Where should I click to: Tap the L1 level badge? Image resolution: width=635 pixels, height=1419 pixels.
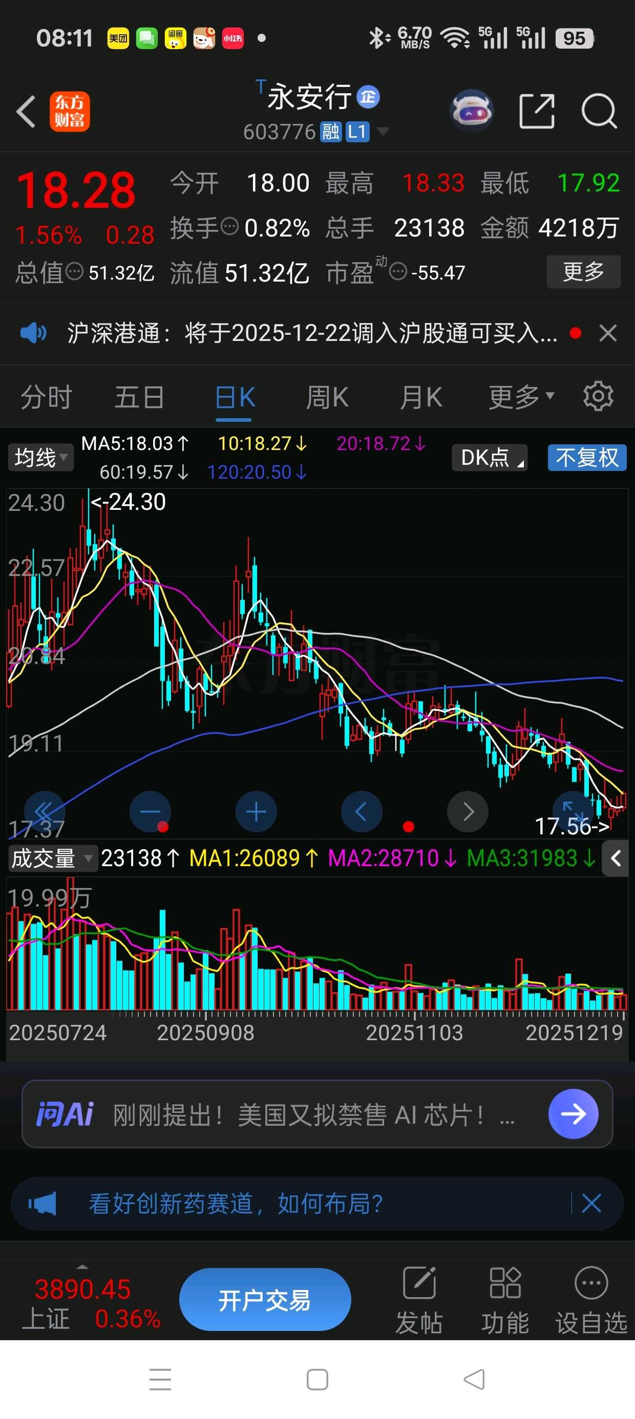tap(357, 132)
